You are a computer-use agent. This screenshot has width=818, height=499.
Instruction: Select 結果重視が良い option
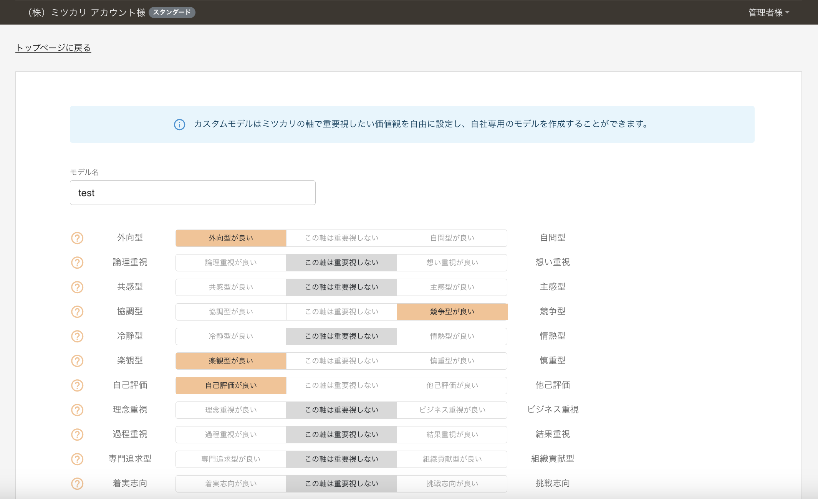point(452,435)
